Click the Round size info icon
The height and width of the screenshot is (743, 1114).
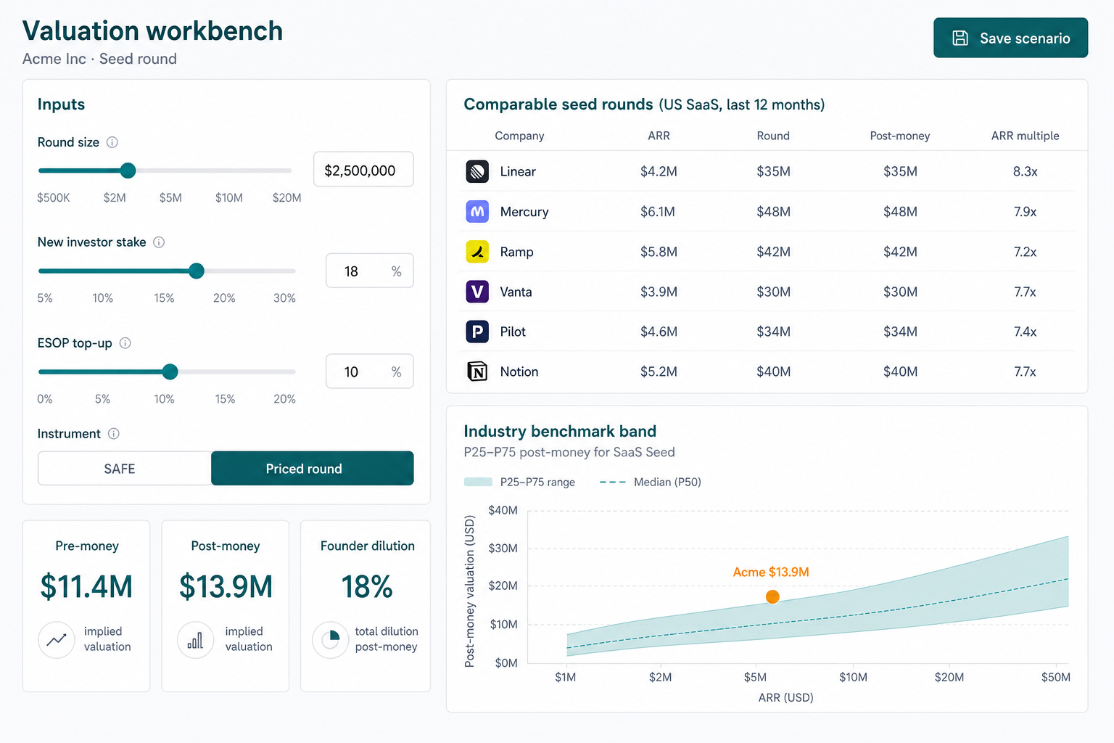(112, 142)
